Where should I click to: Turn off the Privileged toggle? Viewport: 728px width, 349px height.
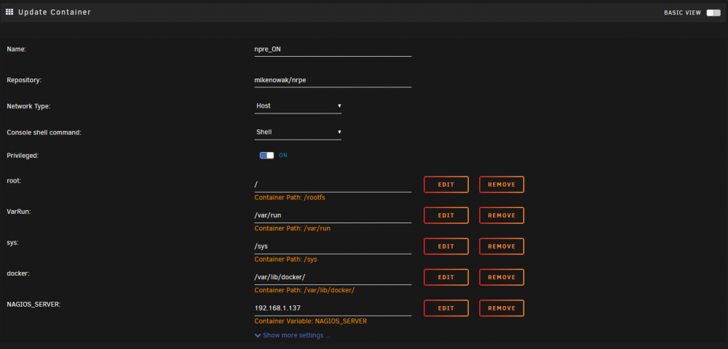(x=266, y=156)
